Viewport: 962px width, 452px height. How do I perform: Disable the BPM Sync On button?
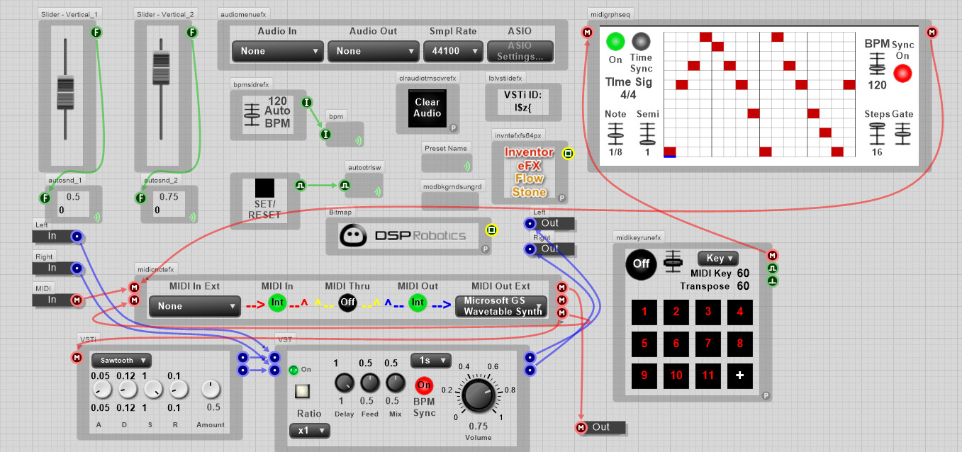point(424,385)
